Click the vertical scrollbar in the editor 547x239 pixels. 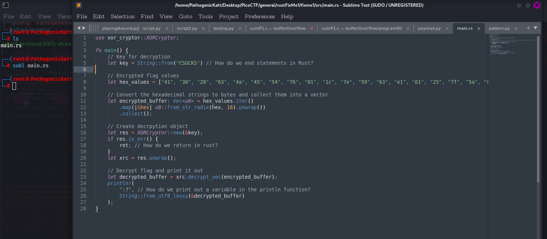click(538, 112)
